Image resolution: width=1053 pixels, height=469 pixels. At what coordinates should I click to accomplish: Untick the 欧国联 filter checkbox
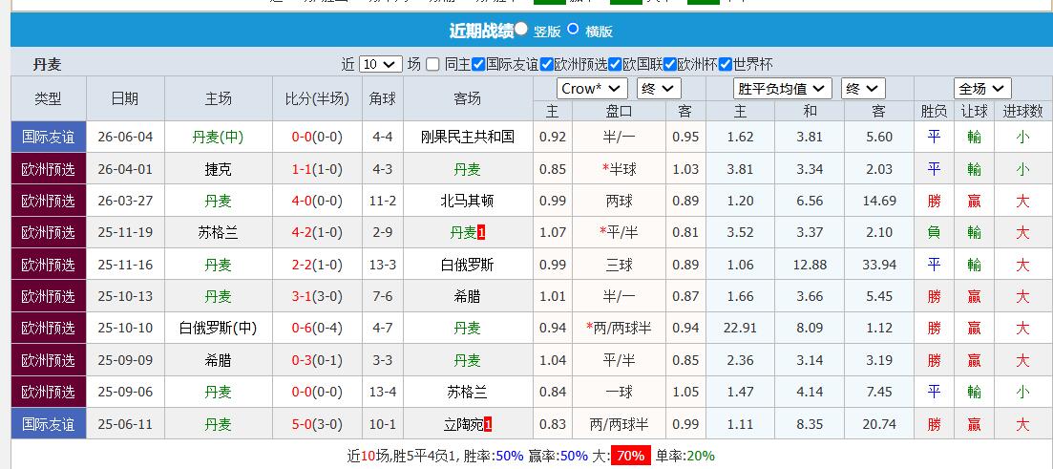click(x=616, y=65)
